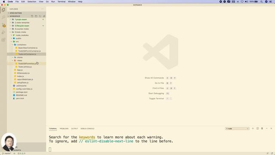
Task: Click the errors and warnings status item
Action: (21, 153)
